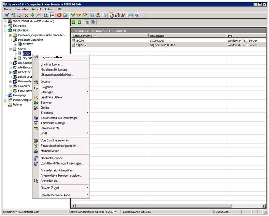
Task: Click the green back arrow in right pane
Action: click(74, 22)
